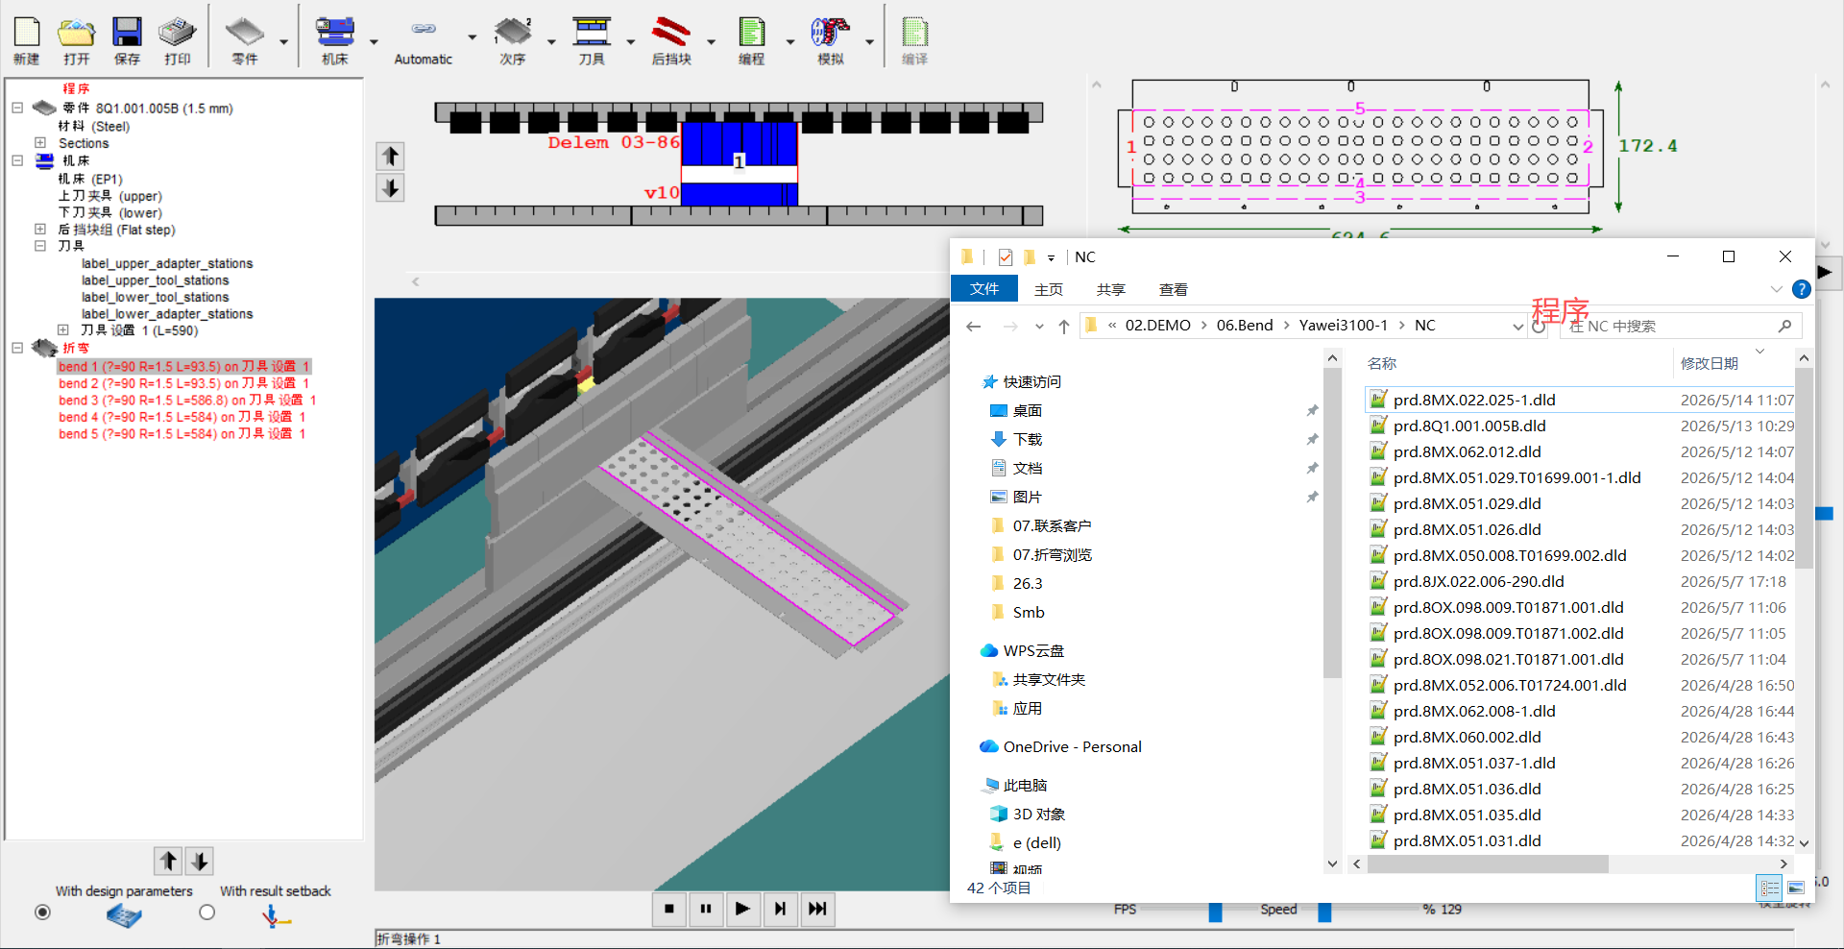Open the 机床 dropdown arrow
Viewport: 1844px width, 949px height.
(x=374, y=41)
